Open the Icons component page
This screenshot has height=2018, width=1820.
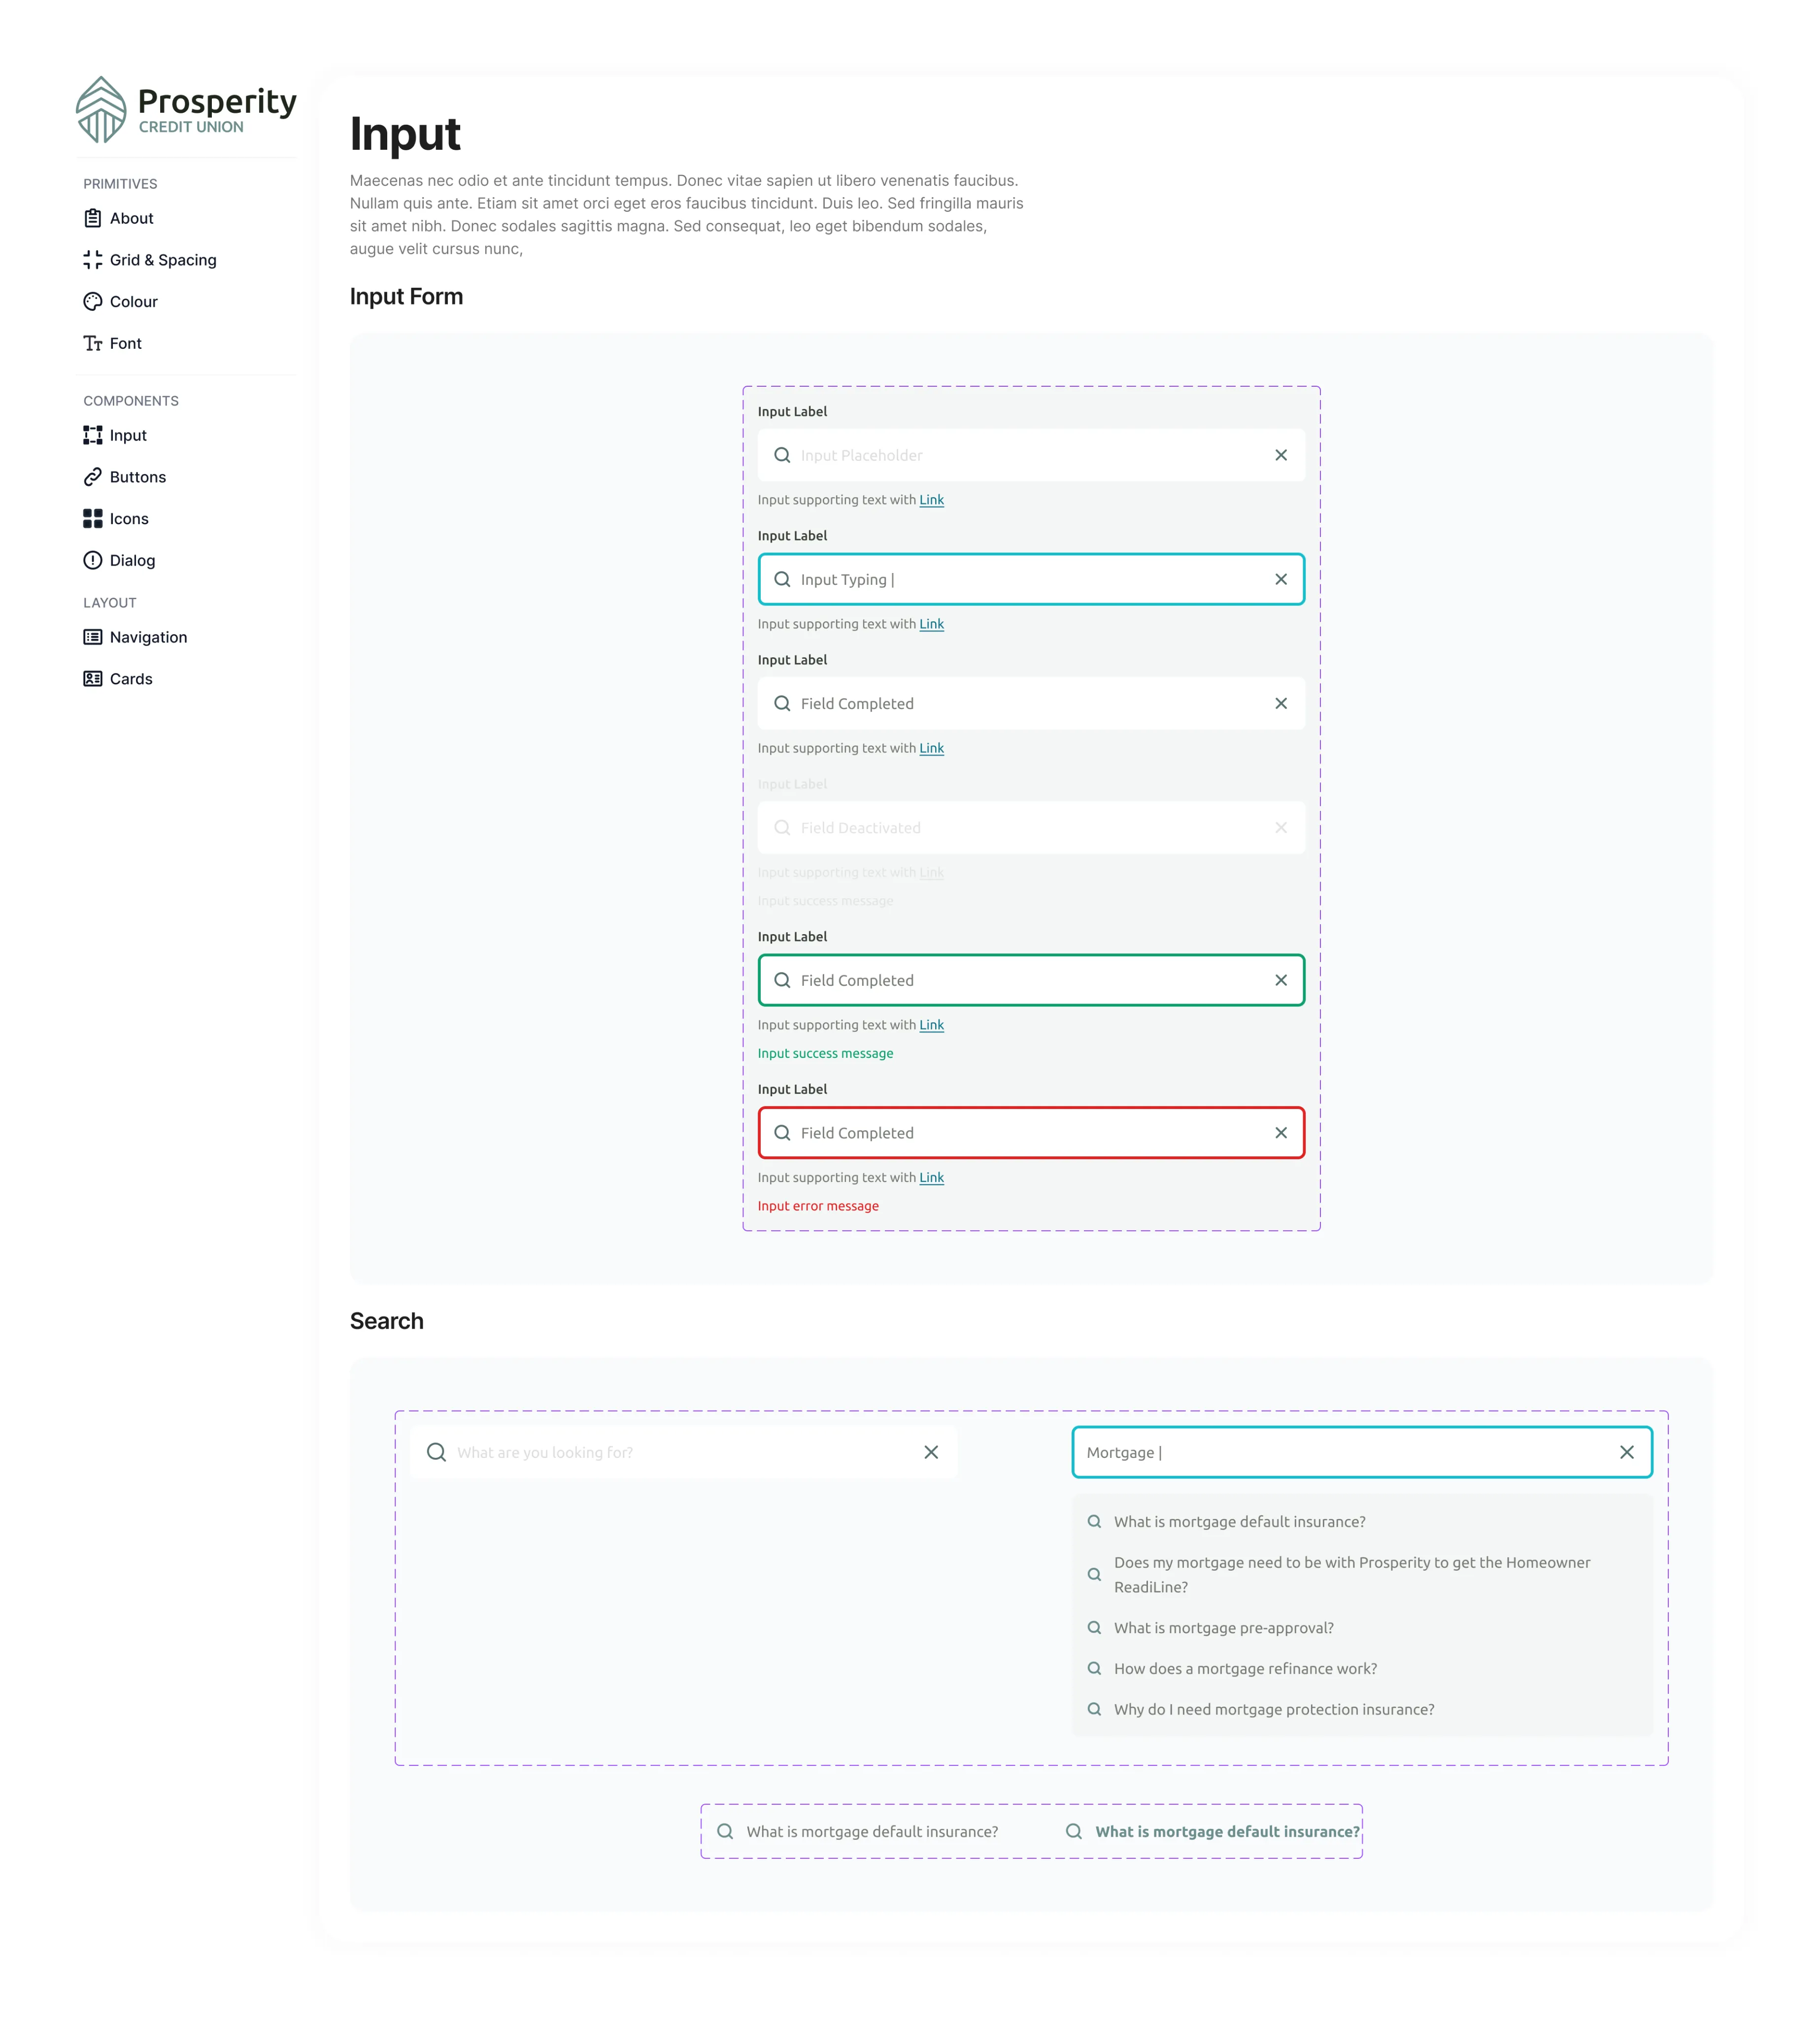point(128,519)
